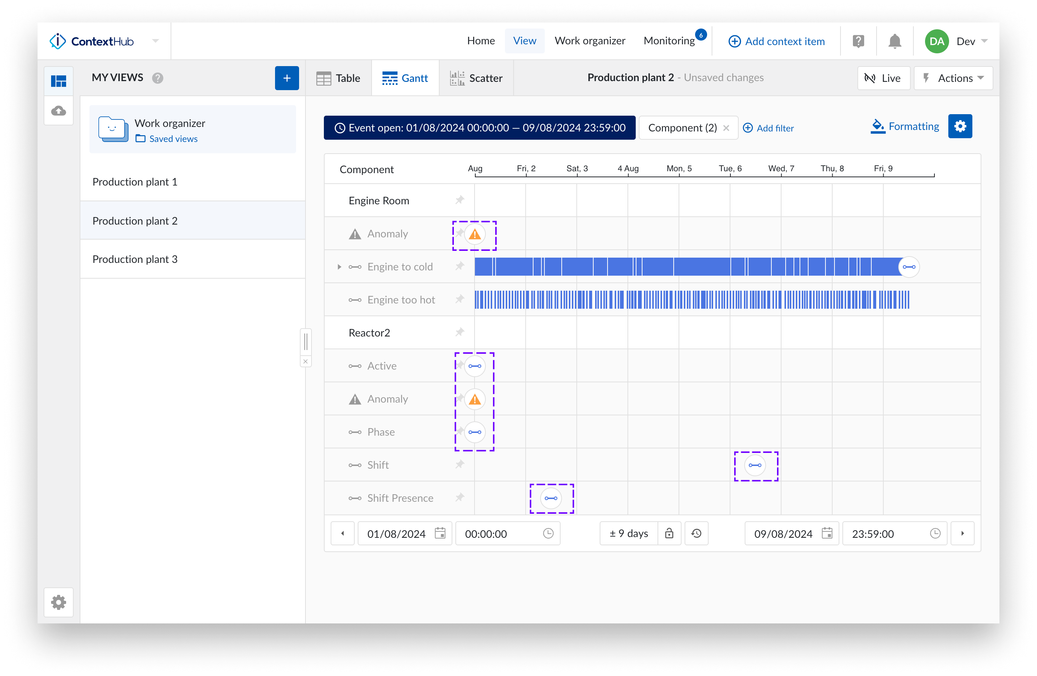The width and height of the screenshot is (1037, 676).
Task: Open the Actions dropdown
Action: 953,78
